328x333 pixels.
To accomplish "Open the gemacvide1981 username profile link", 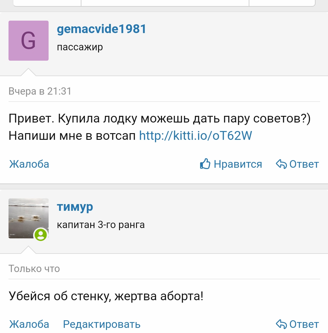I will coord(102,29).
